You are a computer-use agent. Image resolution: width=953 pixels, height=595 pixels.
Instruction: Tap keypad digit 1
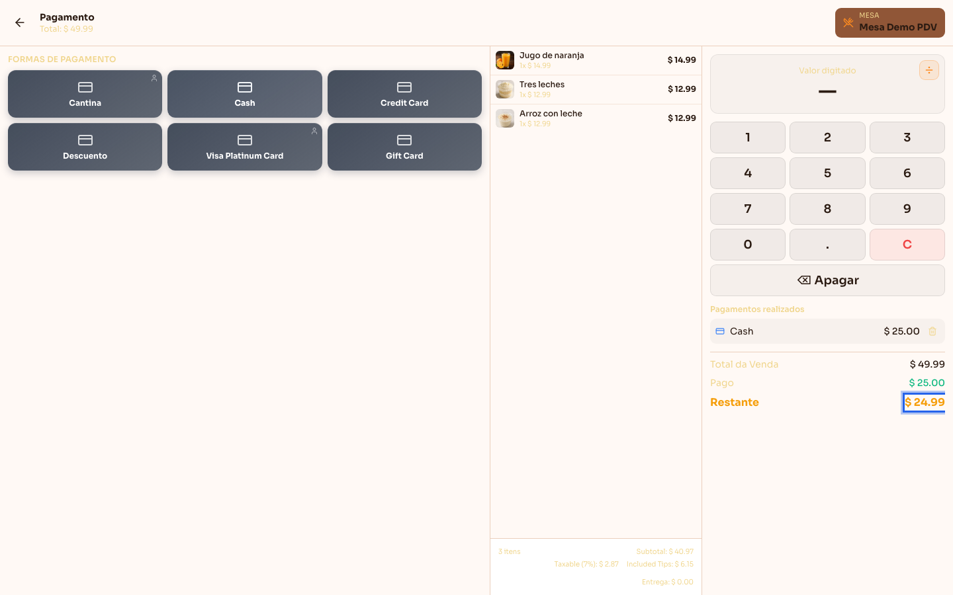[748, 138]
